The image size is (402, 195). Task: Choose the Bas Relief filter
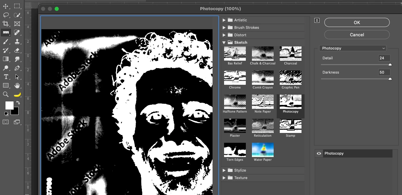pyautogui.click(x=235, y=54)
